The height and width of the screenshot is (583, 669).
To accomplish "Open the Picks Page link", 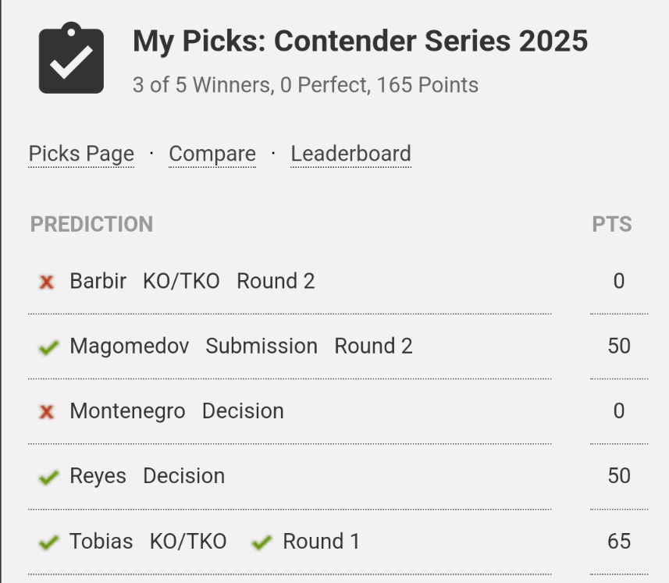I will click(81, 155).
